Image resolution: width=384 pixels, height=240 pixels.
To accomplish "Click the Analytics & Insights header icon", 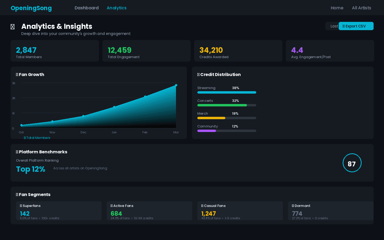I will pos(13,26).
